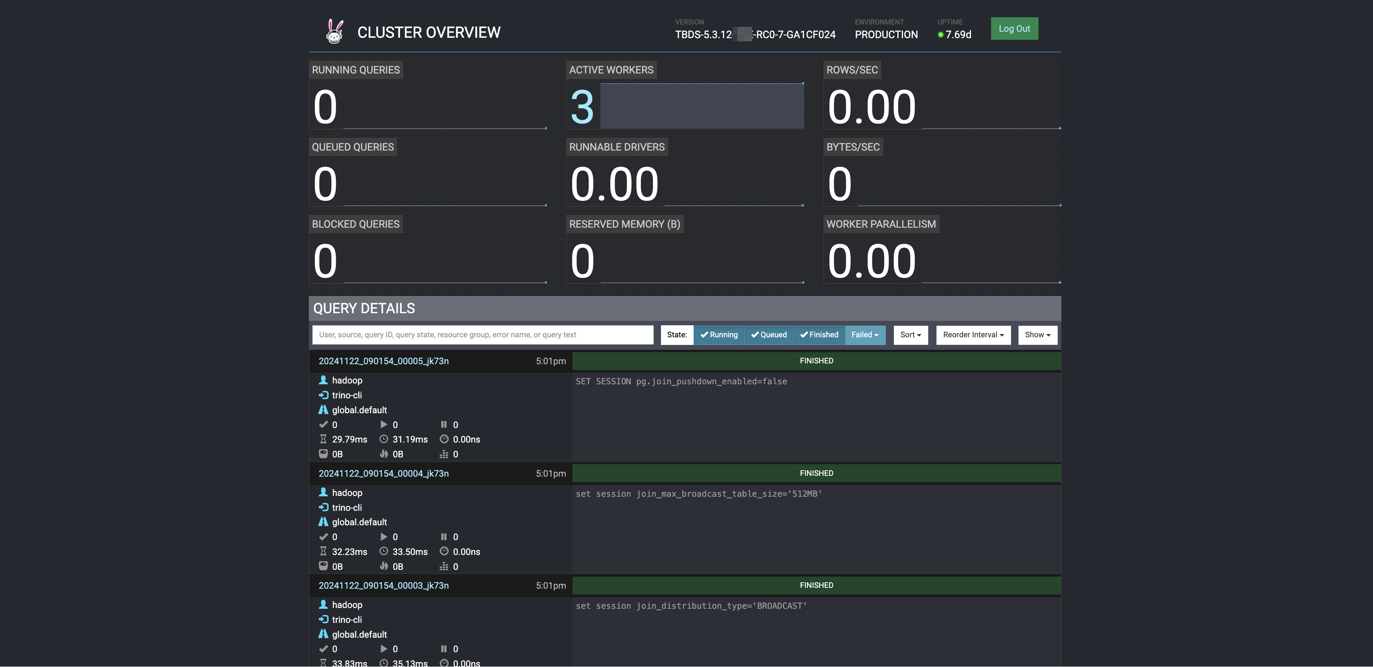The width and height of the screenshot is (1373, 667).
Task: Click the query search filter input field
Action: (482, 335)
